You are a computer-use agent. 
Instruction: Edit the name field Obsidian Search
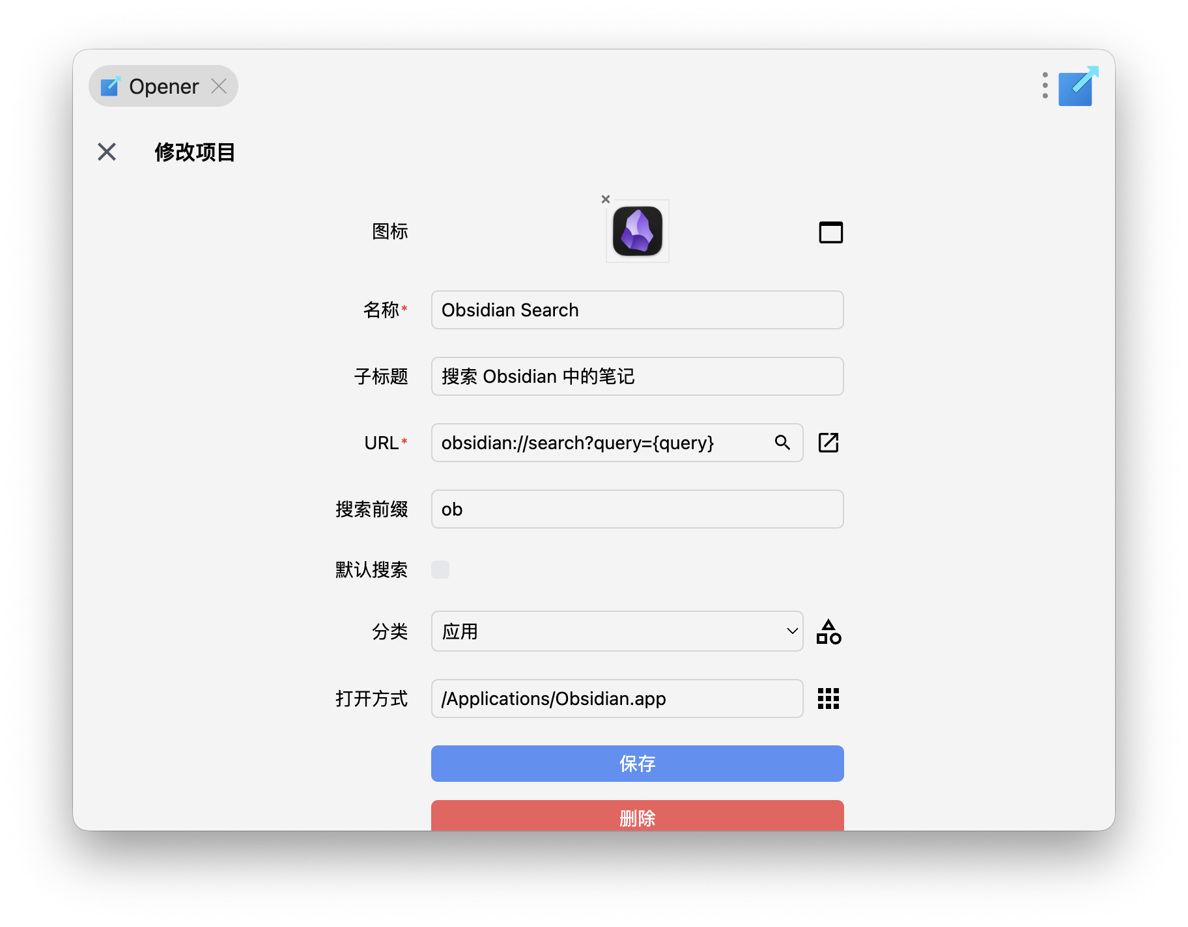pos(637,310)
